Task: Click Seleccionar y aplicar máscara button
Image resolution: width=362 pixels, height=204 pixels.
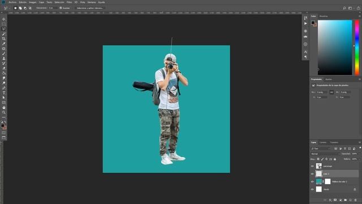Action: coord(89,8)
